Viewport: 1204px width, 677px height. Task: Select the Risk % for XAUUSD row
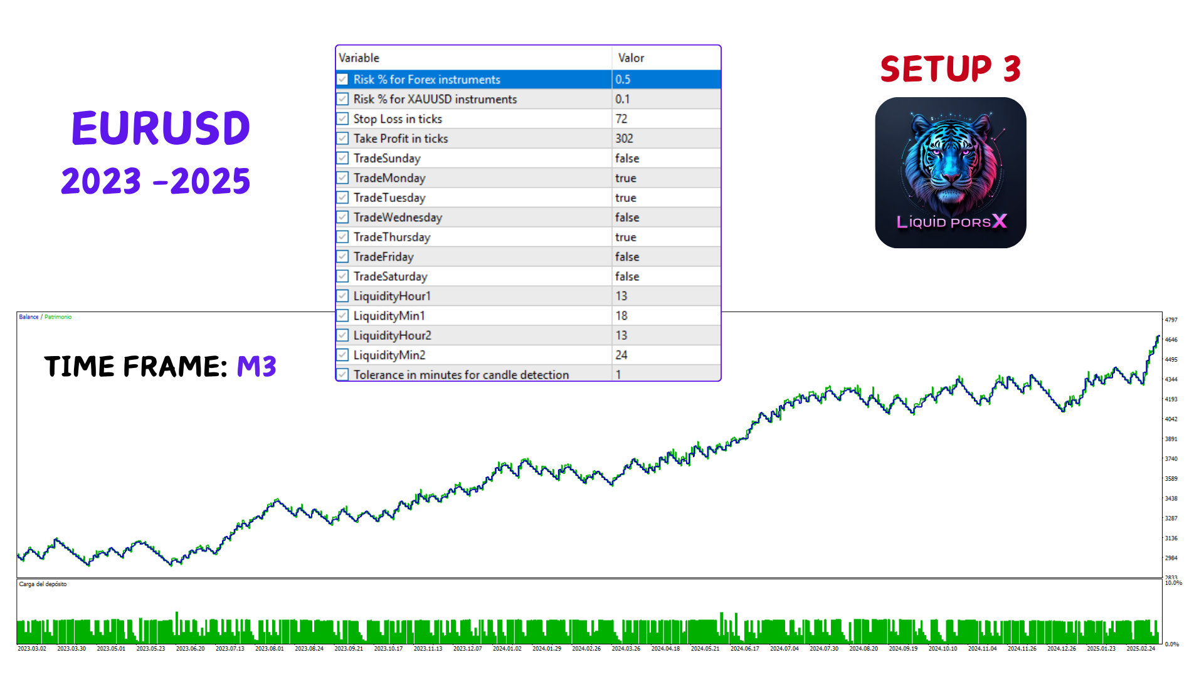(x=435, y=99)
